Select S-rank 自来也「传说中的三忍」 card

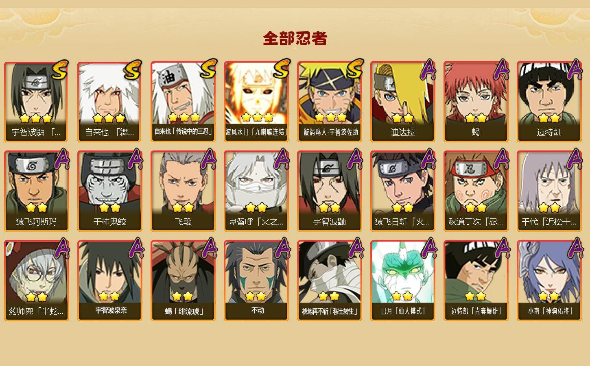click(183, 102)
